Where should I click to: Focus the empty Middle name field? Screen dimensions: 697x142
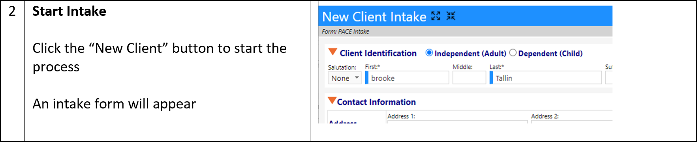click(x=469, y=78)
